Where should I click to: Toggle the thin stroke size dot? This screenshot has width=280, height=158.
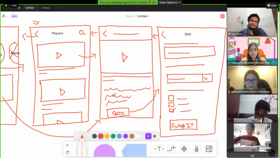coord(155,136)
